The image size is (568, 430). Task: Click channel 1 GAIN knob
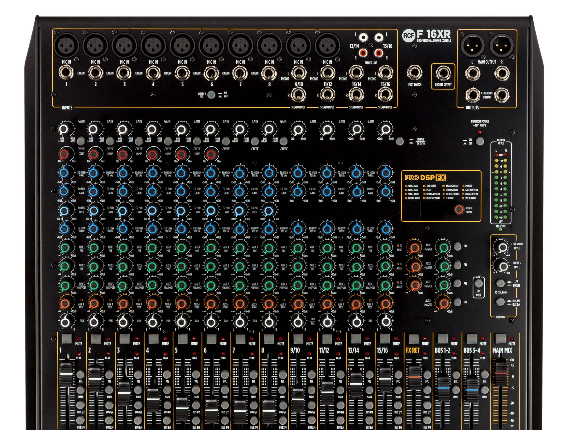point(64,129)
